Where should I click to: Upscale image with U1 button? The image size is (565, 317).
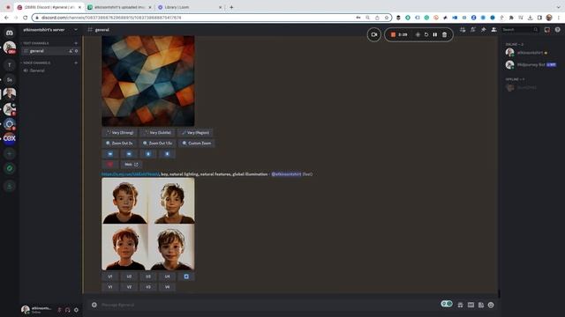tap(110, 276)
